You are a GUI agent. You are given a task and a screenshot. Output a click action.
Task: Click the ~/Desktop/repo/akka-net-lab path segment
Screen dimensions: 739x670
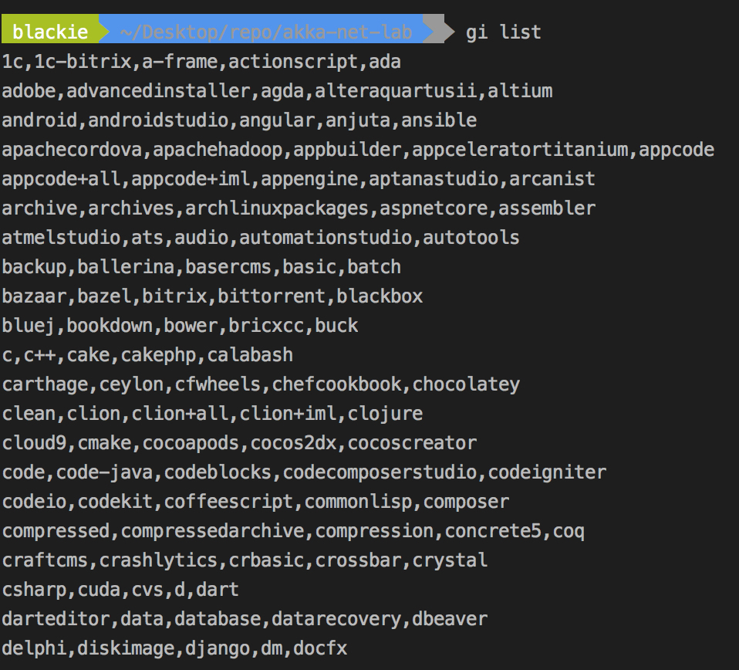(x=265, y=32)
